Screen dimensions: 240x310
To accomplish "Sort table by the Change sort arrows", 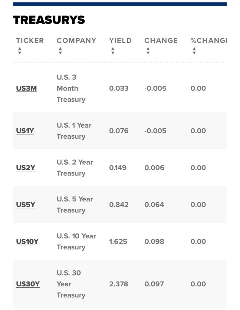I will (148, 51).
